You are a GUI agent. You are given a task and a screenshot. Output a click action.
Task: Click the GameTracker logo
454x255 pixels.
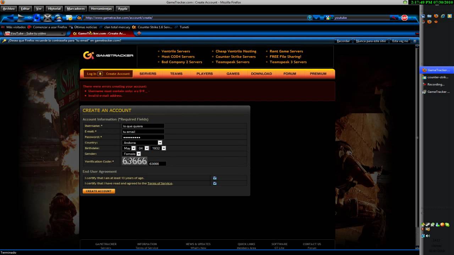click(108, 55)
